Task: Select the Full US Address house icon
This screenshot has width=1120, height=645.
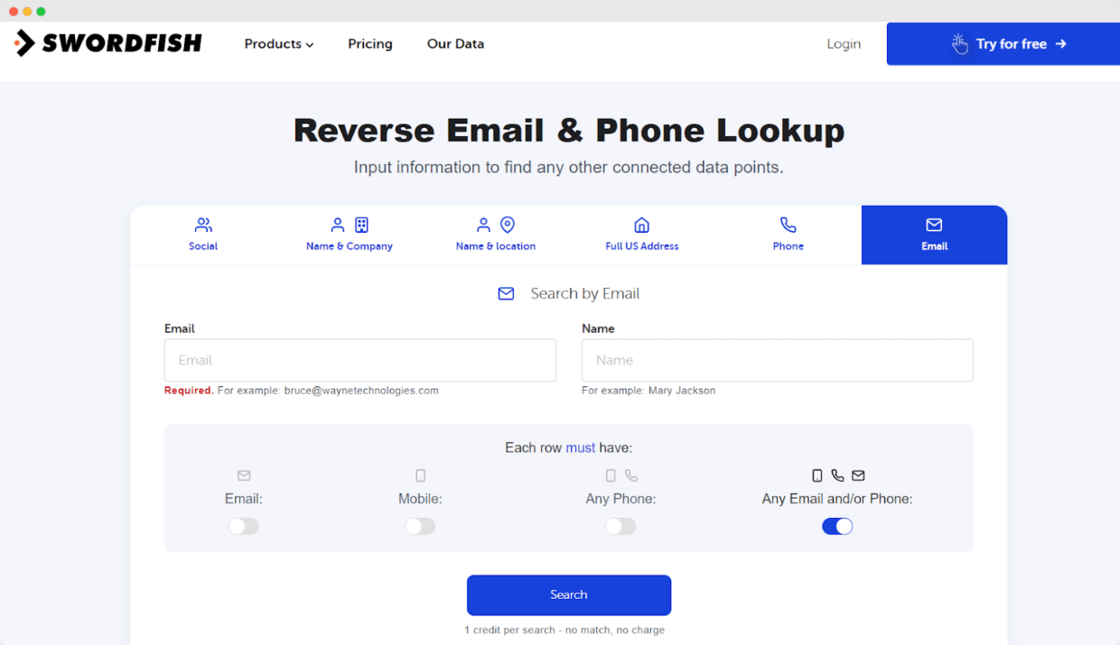Action: pos(641,225)
